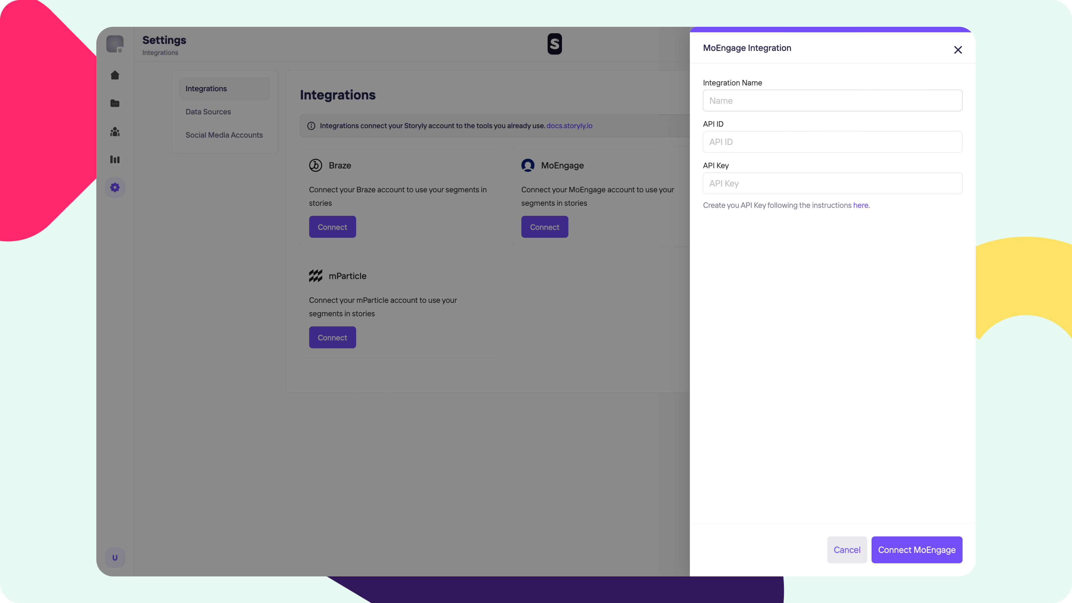The image size is (1072, 603).
Task: Open the analytics bars icon
Action: tap(115, 159)
